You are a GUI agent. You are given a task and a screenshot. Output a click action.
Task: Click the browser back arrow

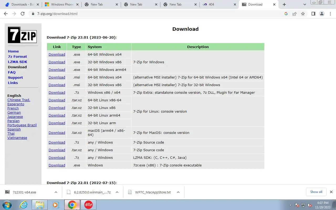tap(6, 14)
